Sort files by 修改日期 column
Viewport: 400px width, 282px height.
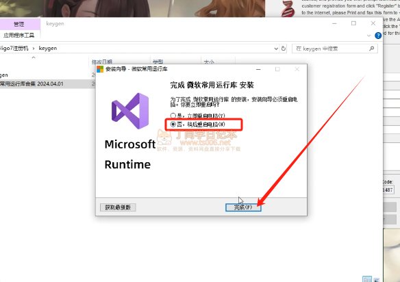[x=102, y=62]
